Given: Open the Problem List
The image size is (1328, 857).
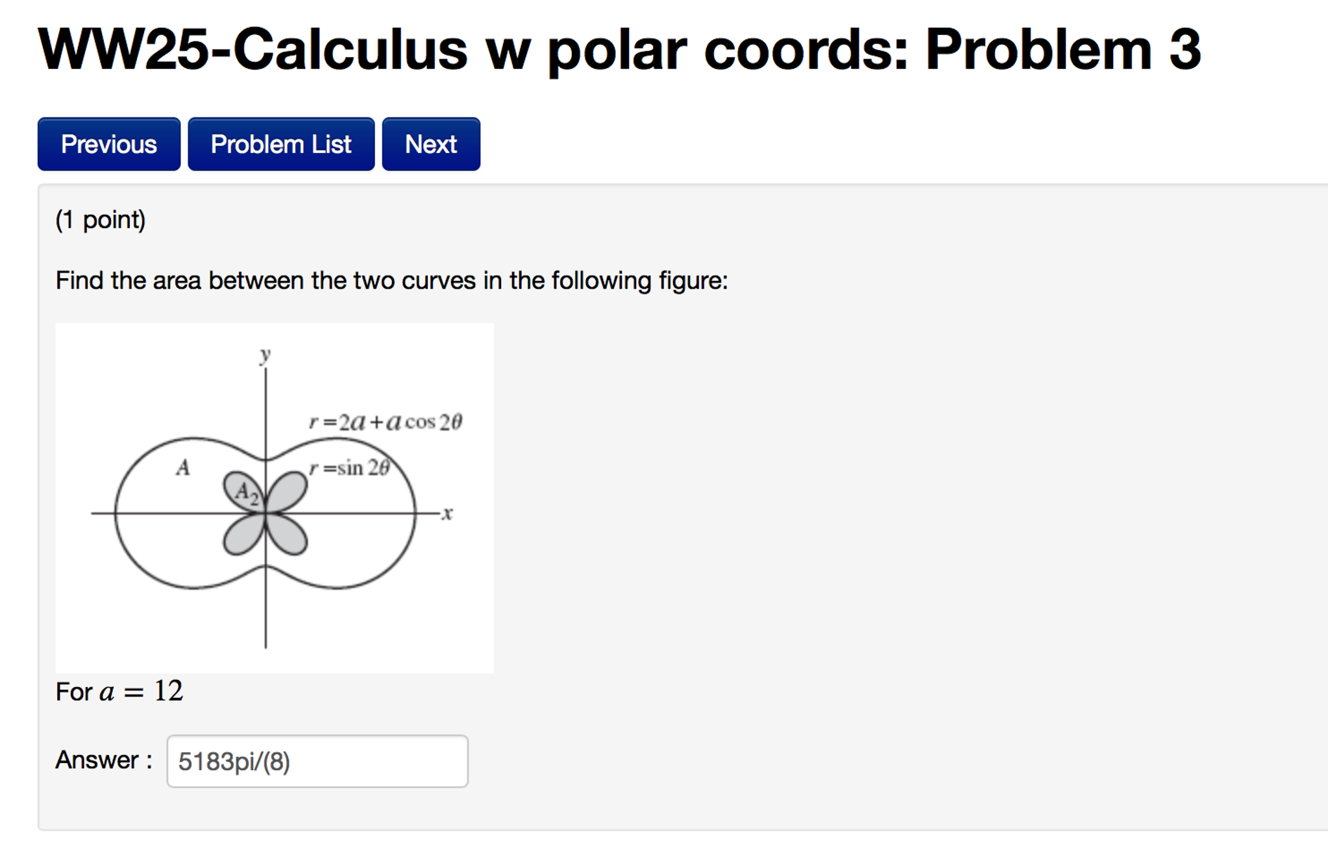Looking at the screenshot, I should tap(281, 144).
